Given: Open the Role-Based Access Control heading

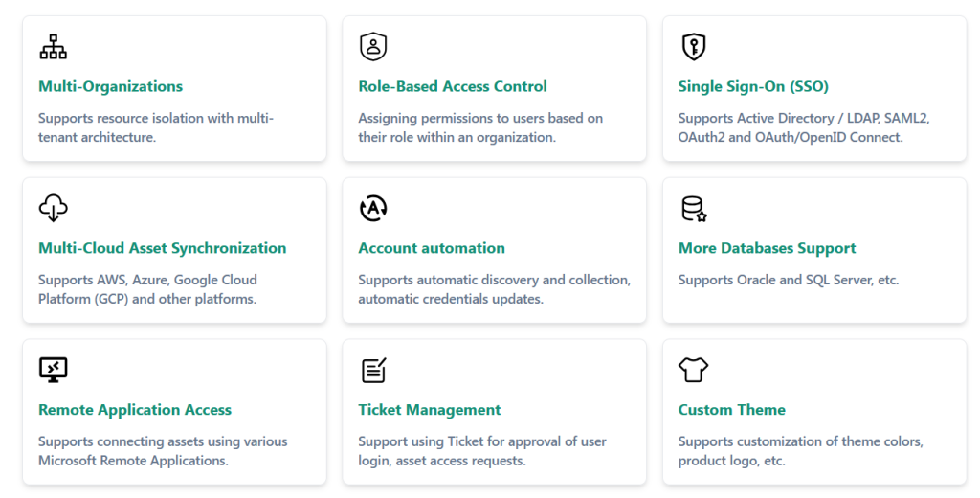Looking at the screenshot, I should click(453, 86).
